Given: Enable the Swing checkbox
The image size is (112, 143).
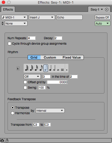Looking at the screenshot, I should click(x=25, y=87).
